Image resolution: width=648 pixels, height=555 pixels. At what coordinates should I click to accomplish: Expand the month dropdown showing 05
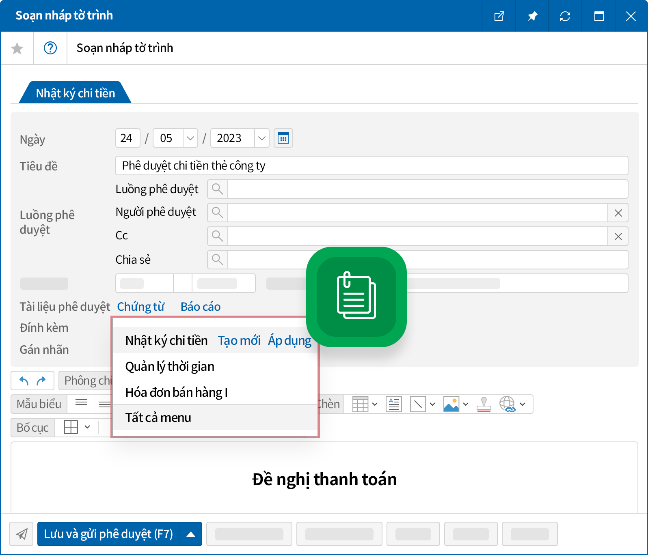190,138
